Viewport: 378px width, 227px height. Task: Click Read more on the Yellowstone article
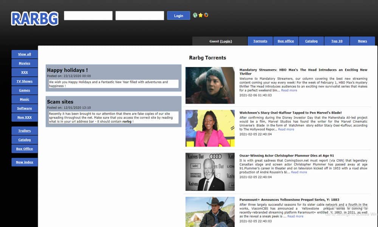(x=295, y=216)
